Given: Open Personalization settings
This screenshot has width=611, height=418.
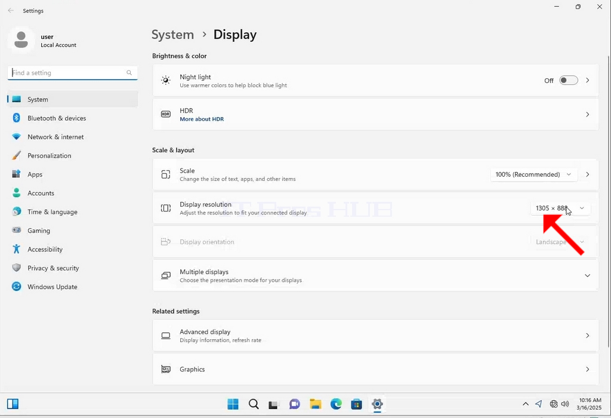Looking at the screenshot, I should 72,156.
